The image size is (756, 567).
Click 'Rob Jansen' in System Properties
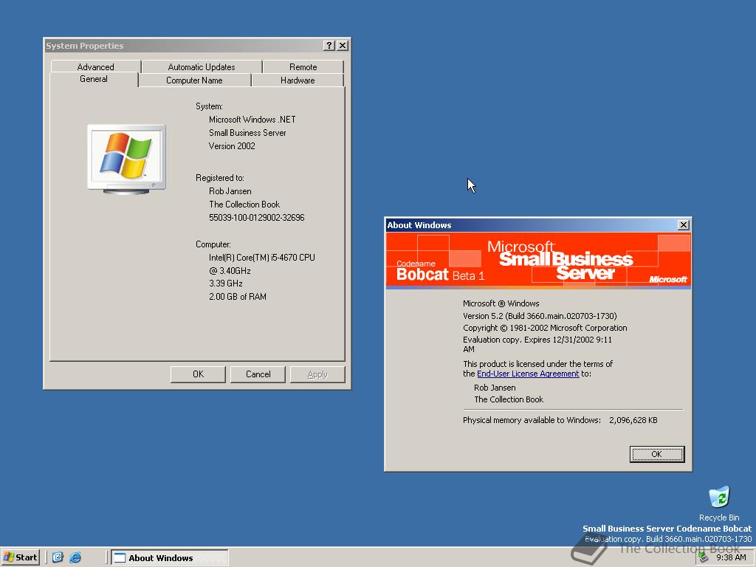[x=230, y=191]
